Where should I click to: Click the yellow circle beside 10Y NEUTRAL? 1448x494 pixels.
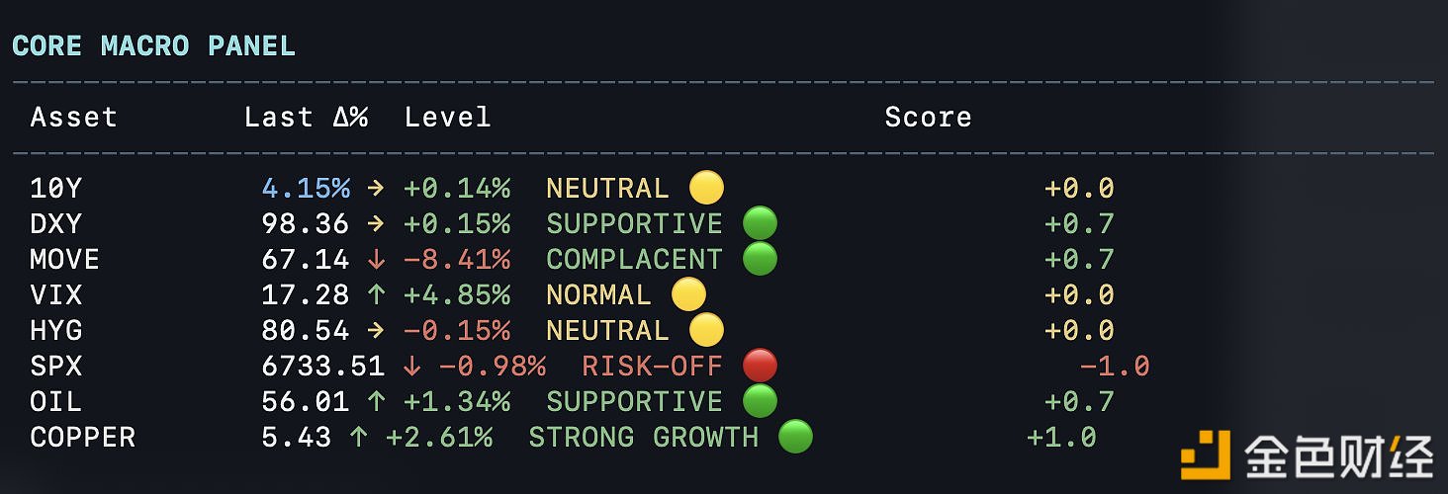(x=706, y=188)
